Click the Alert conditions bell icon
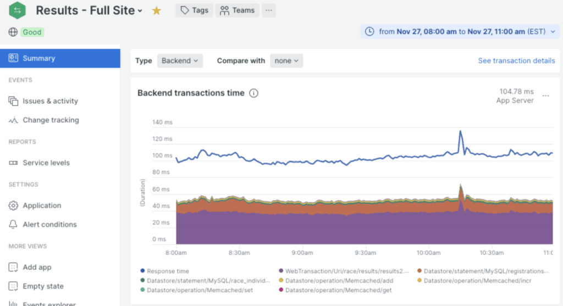563x306 pixels. [x=13, y=225]
